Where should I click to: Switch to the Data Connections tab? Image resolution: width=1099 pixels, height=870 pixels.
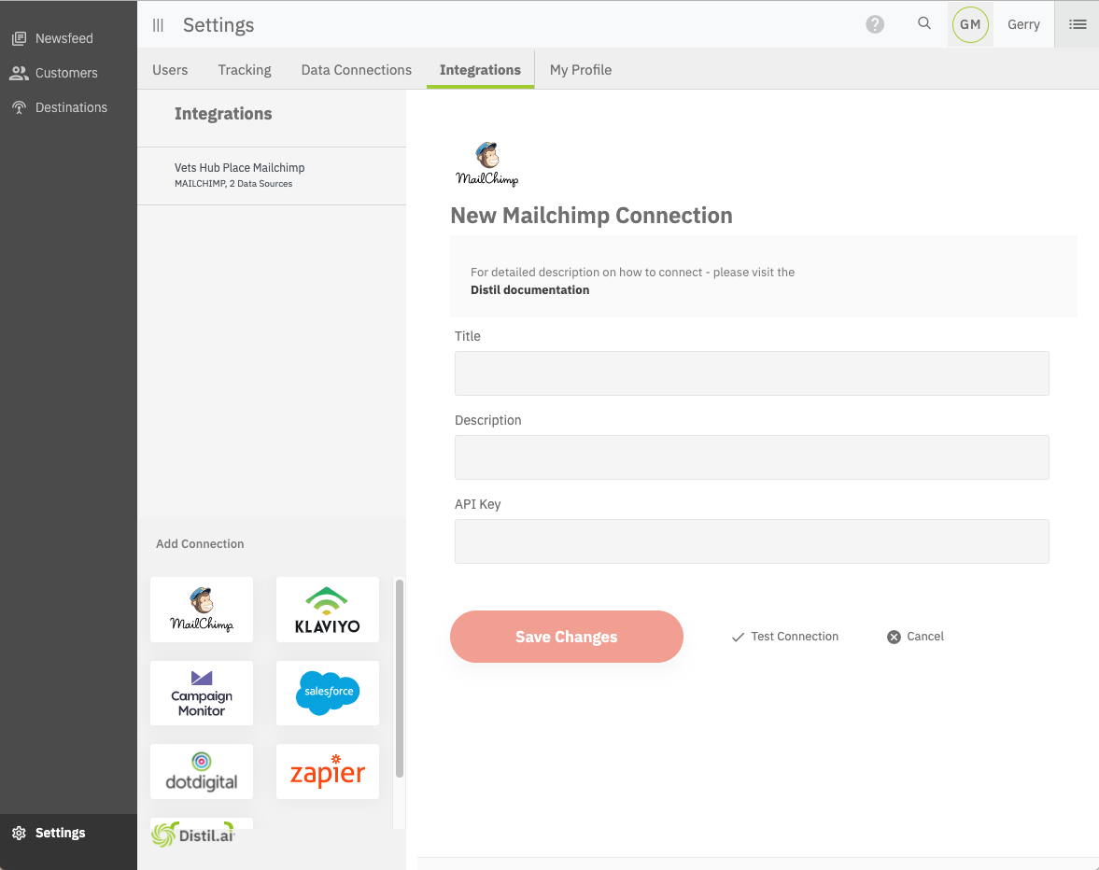[x=356, y=70]
